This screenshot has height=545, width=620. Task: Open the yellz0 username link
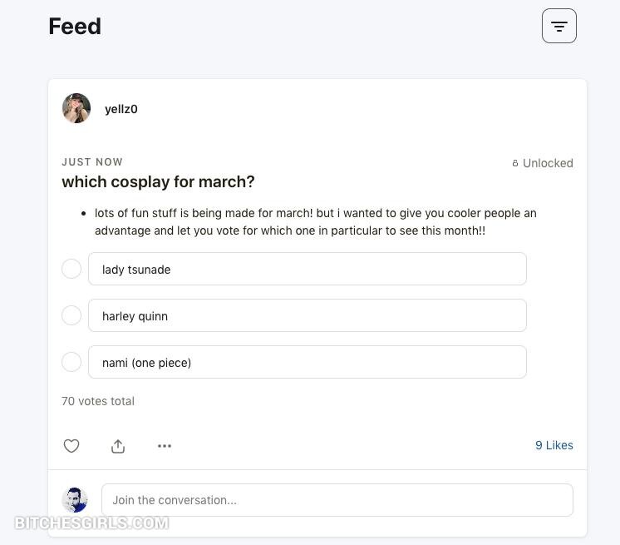tap(121, 109)
